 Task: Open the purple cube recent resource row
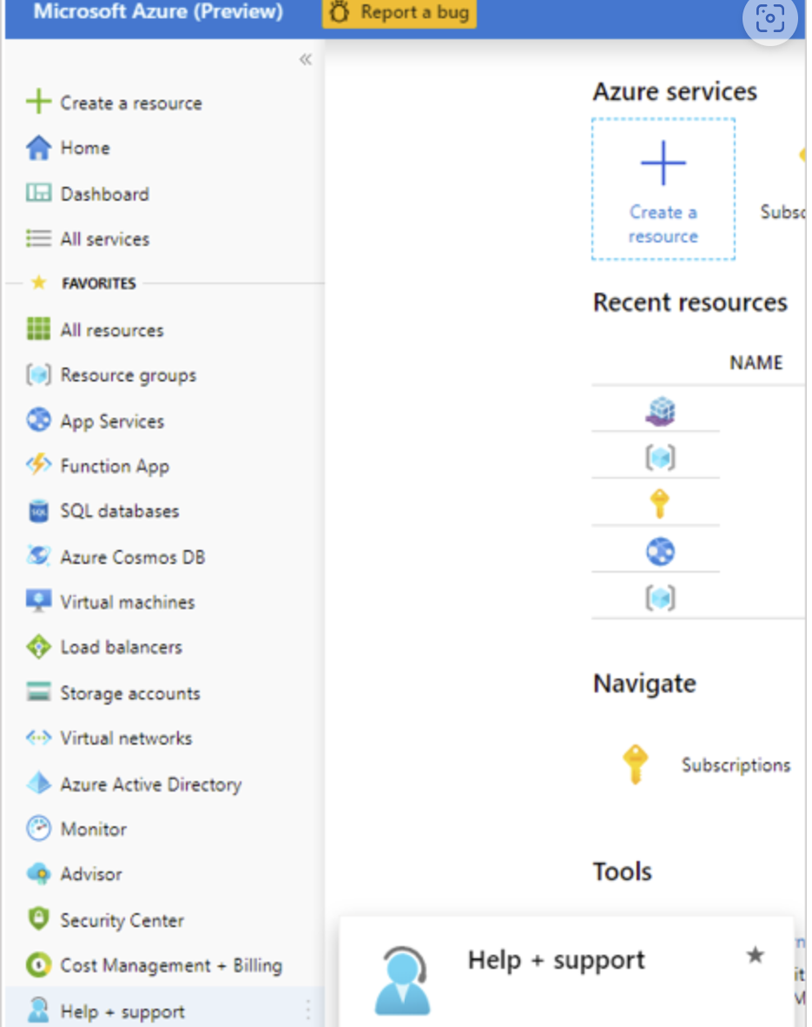660,412
